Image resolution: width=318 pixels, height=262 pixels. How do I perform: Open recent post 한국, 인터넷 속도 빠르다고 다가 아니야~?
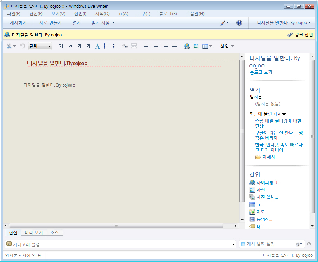click(279, 147)
